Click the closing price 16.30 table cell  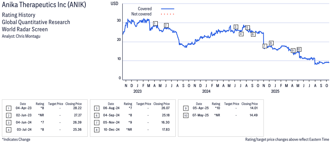point(161,122)
